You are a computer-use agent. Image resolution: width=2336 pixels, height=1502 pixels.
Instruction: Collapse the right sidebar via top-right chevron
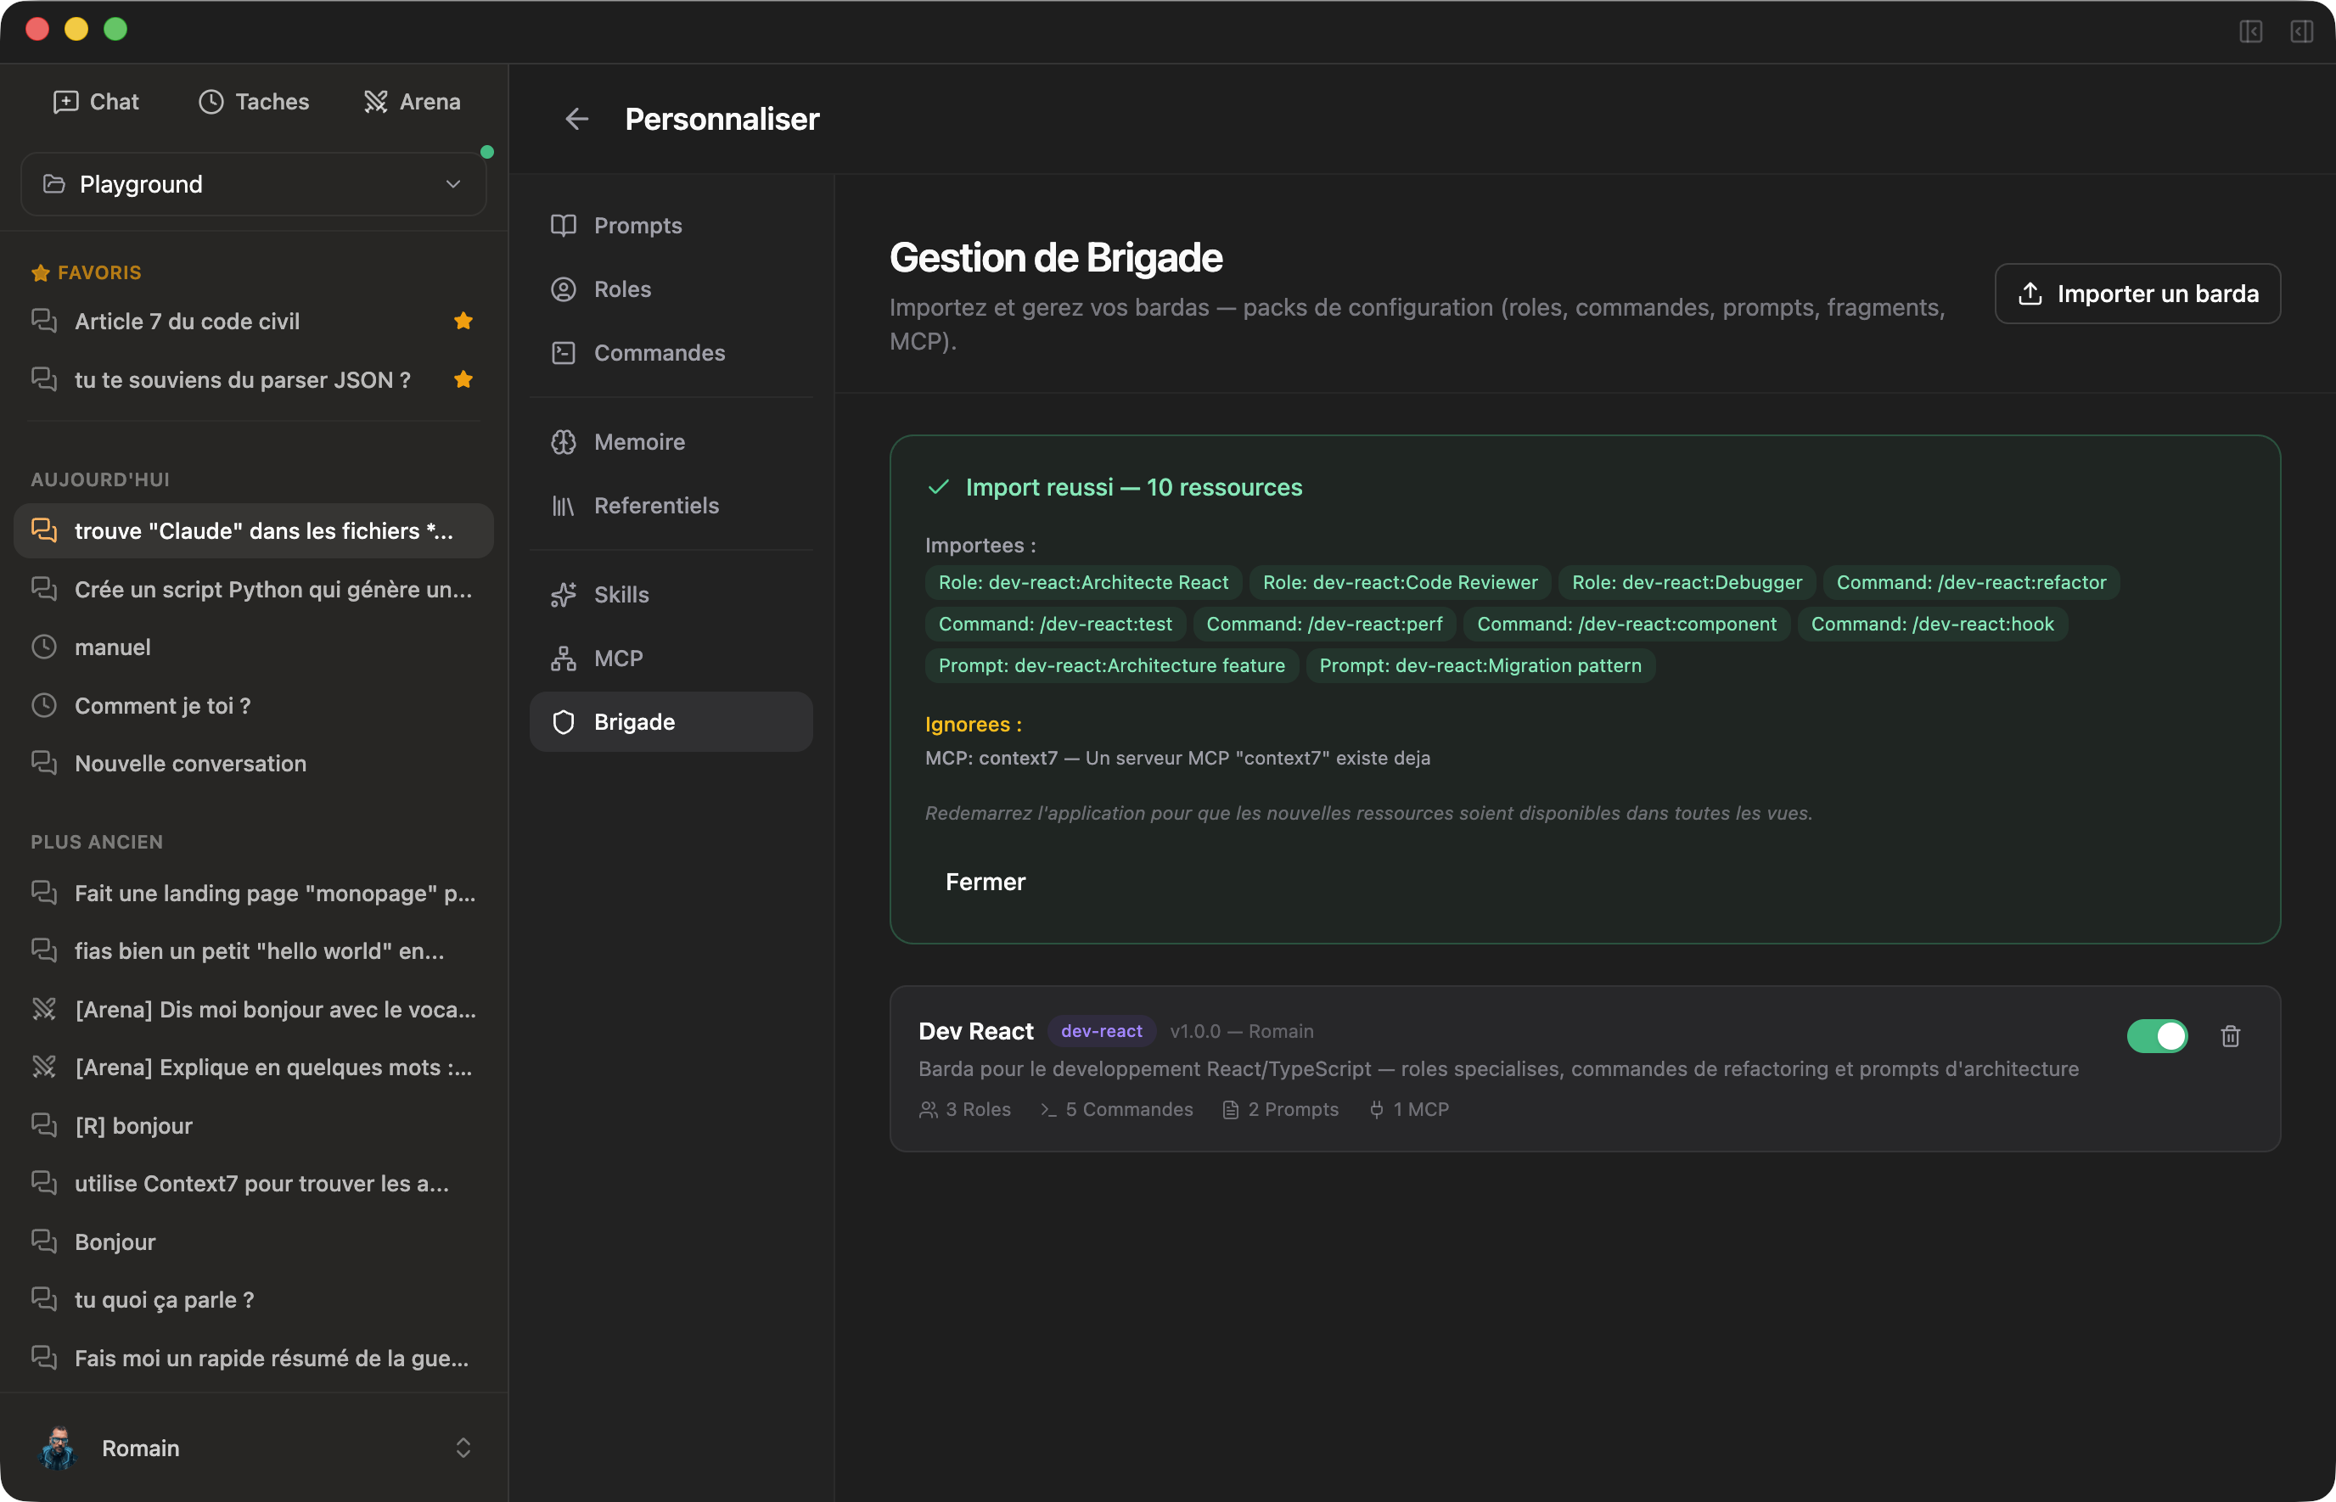pos(2302,32)
